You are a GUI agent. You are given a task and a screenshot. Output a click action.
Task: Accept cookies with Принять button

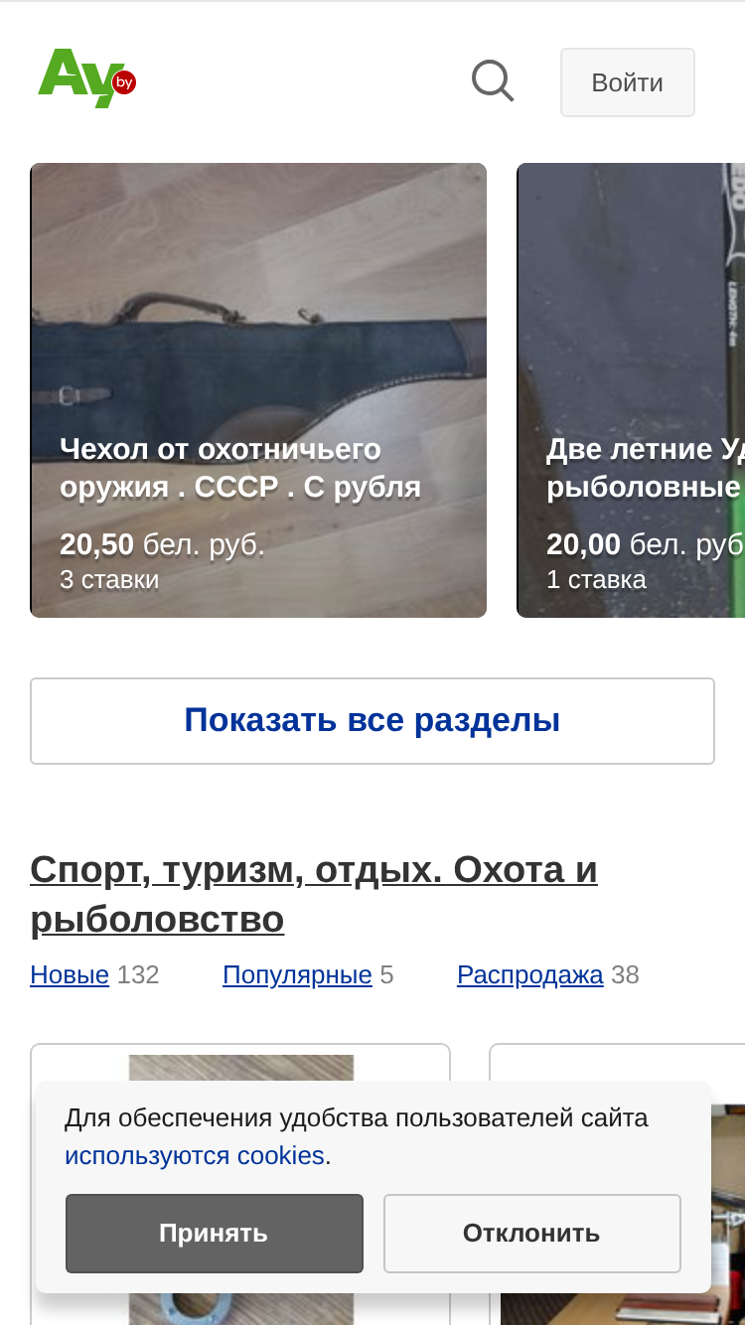215,1234
